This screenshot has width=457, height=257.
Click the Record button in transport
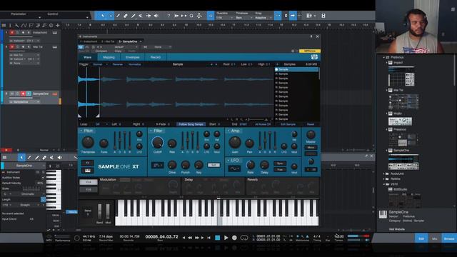point(234,238)
